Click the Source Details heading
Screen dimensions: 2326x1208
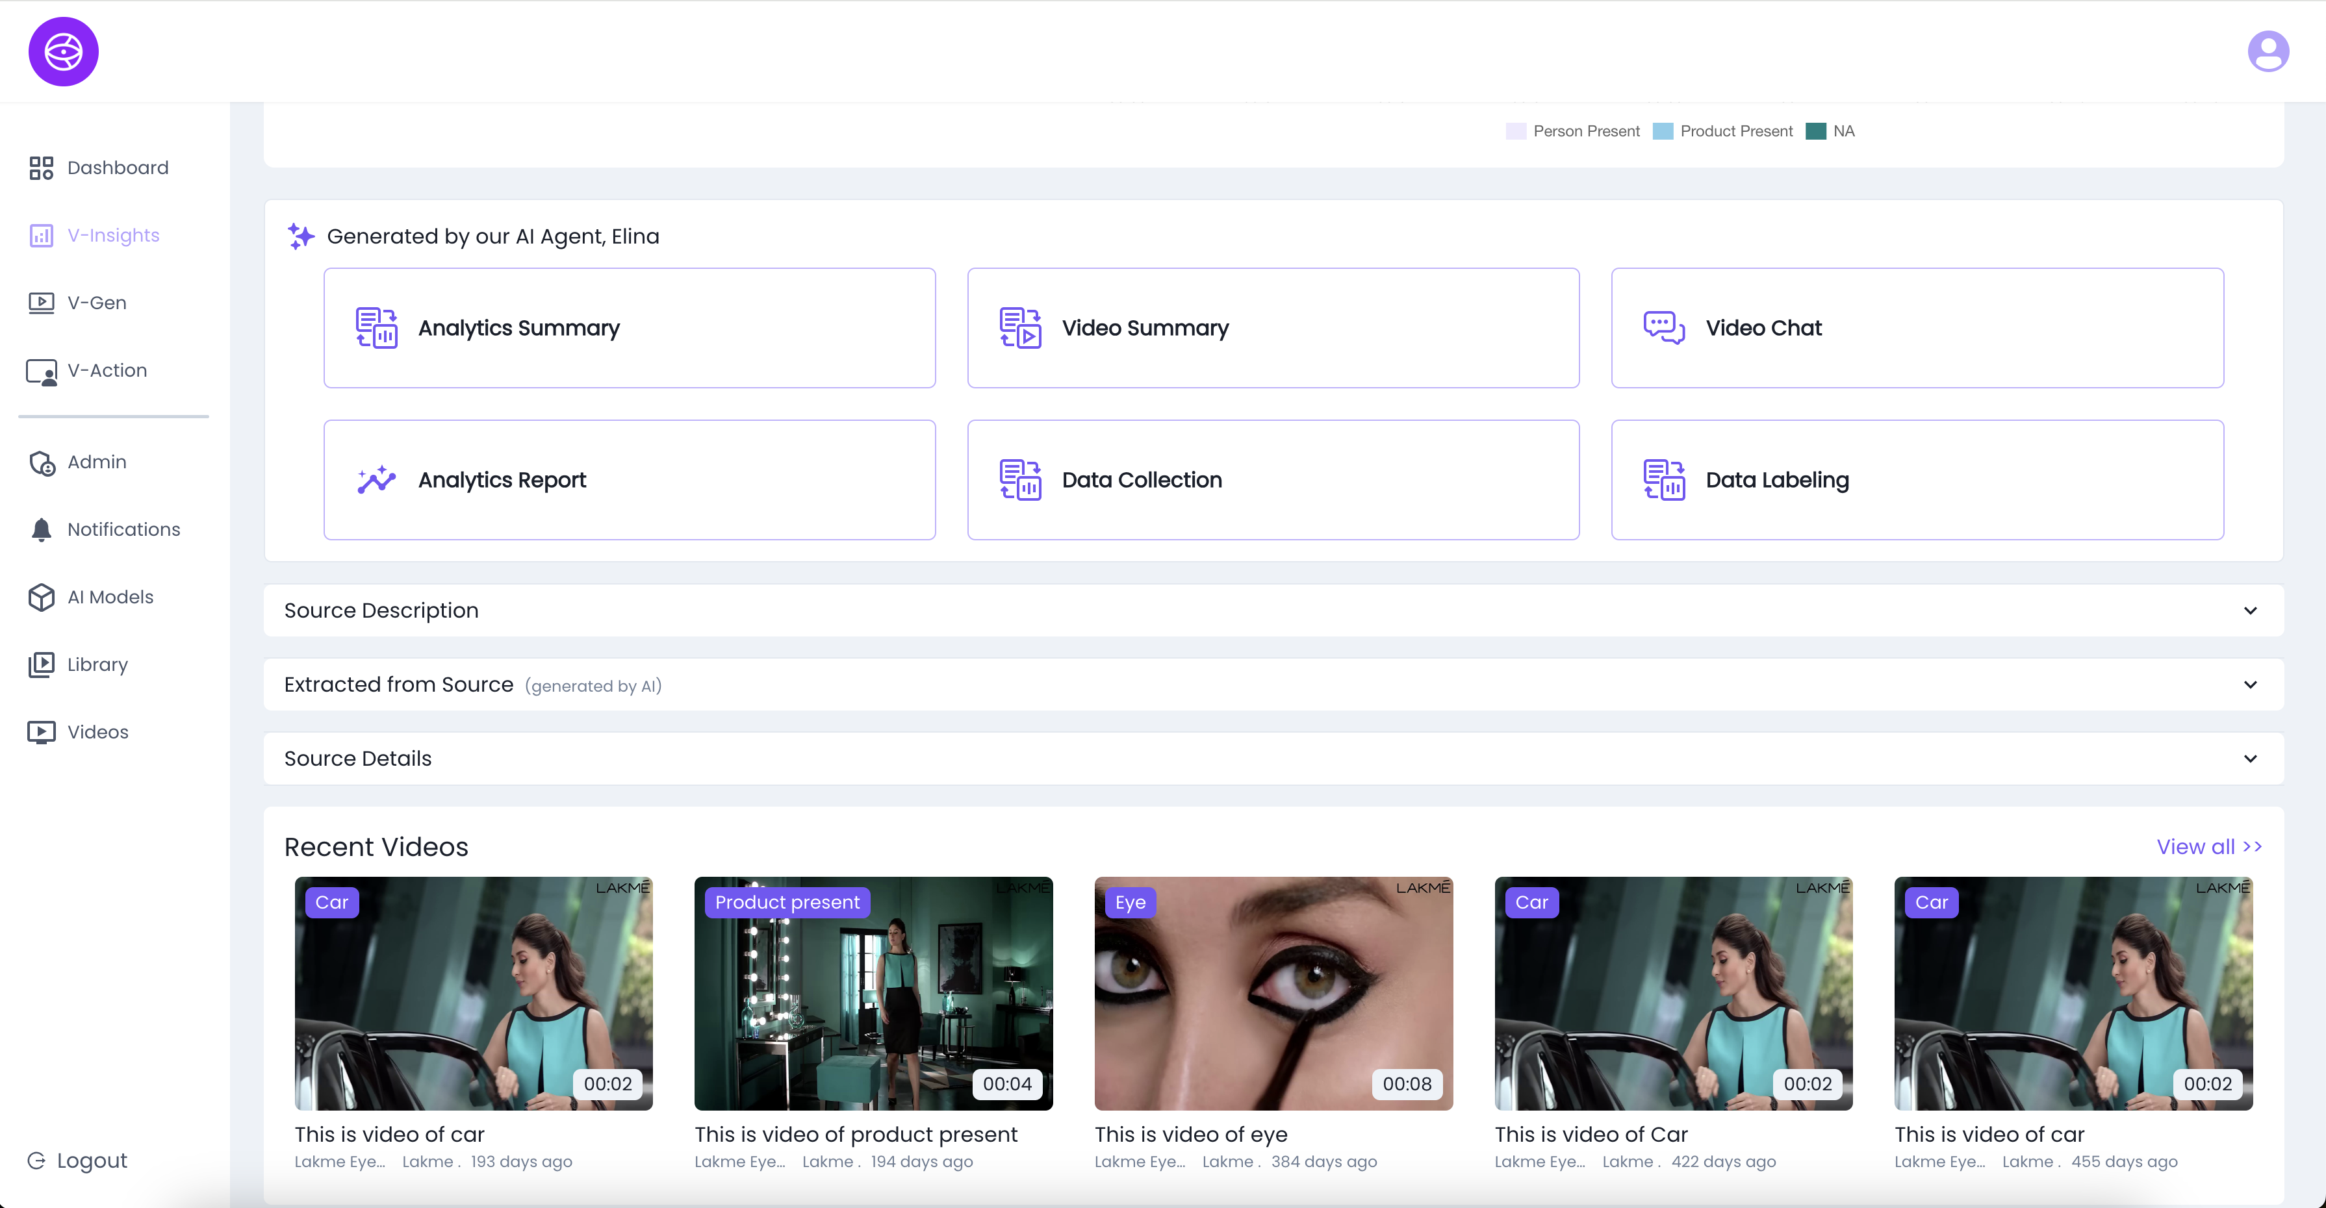pos(357,759)
